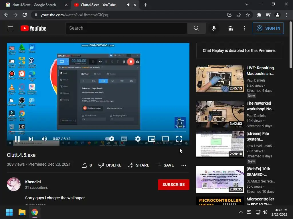Skip to the next video
This screenshot has height=219, width=293.
pos(31,139)
